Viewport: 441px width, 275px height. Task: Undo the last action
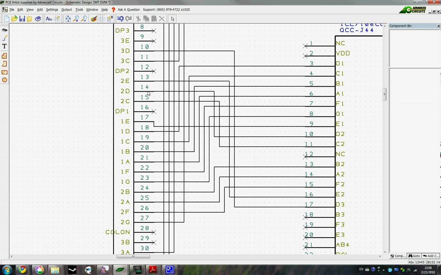tap(120, 19)
